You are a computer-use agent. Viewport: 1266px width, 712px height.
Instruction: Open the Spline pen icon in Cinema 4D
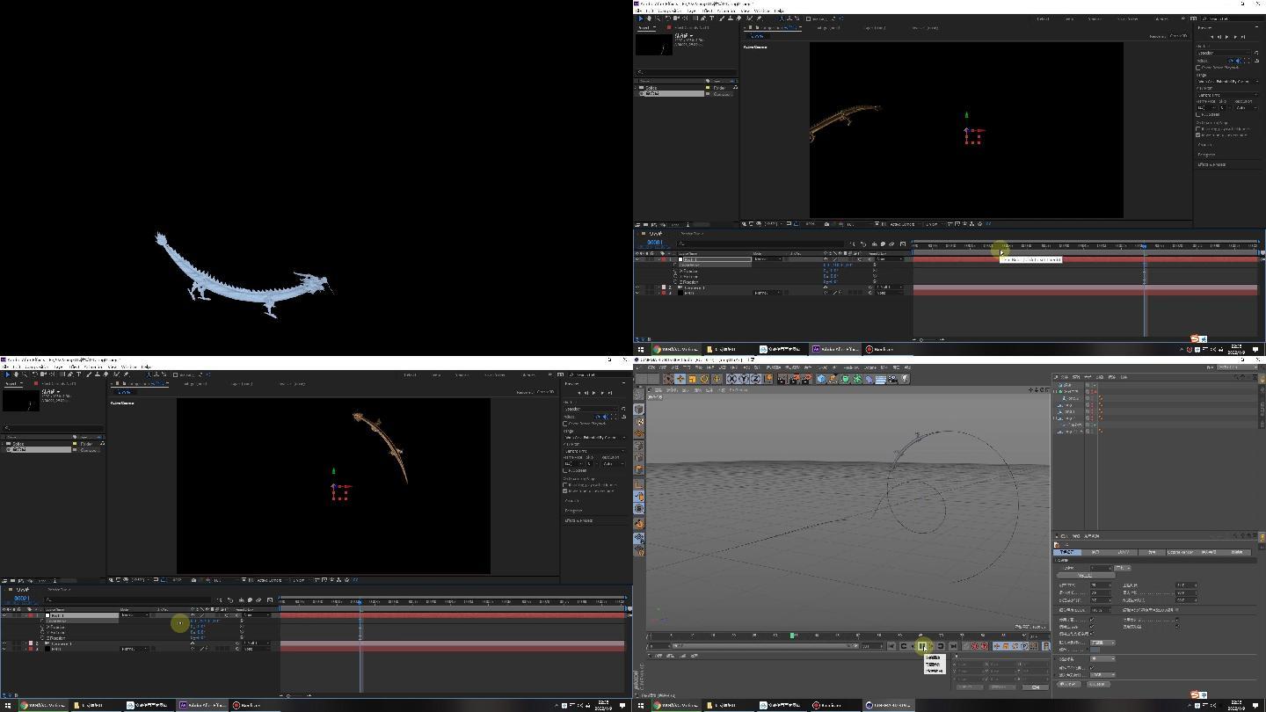(x=833, y=379)
